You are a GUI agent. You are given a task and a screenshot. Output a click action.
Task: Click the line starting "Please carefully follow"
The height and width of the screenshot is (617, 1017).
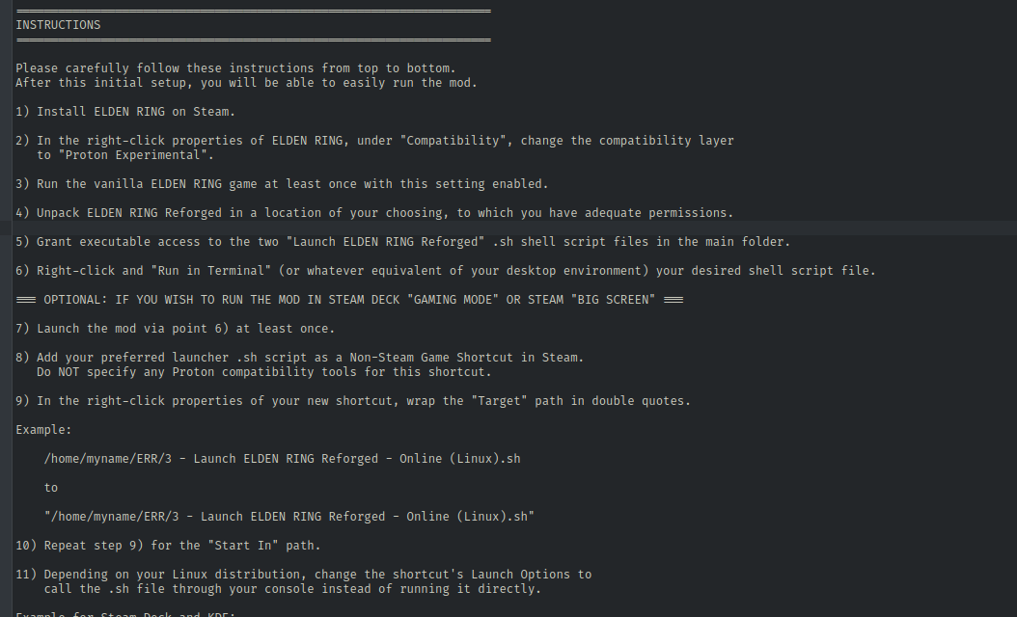(235, 68)
